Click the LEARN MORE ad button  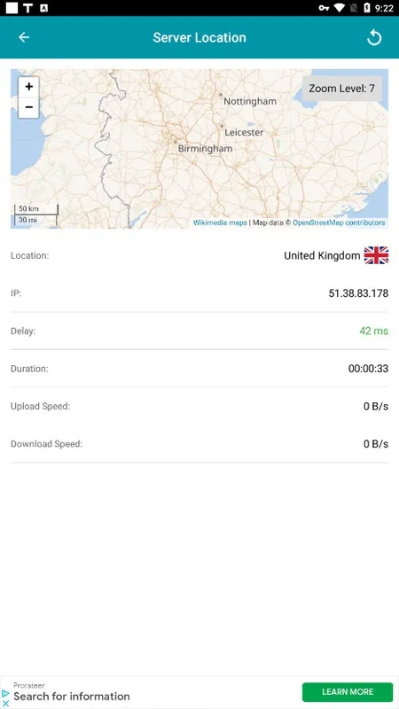(348, 692)
